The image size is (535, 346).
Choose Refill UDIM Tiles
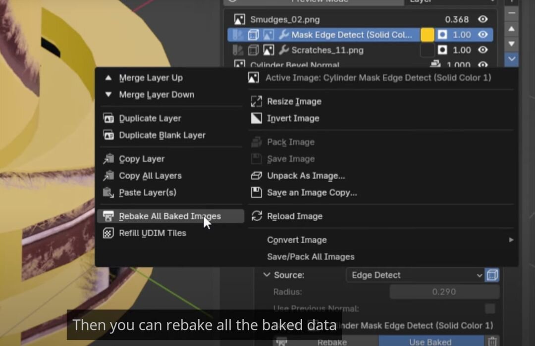[171, 233]
